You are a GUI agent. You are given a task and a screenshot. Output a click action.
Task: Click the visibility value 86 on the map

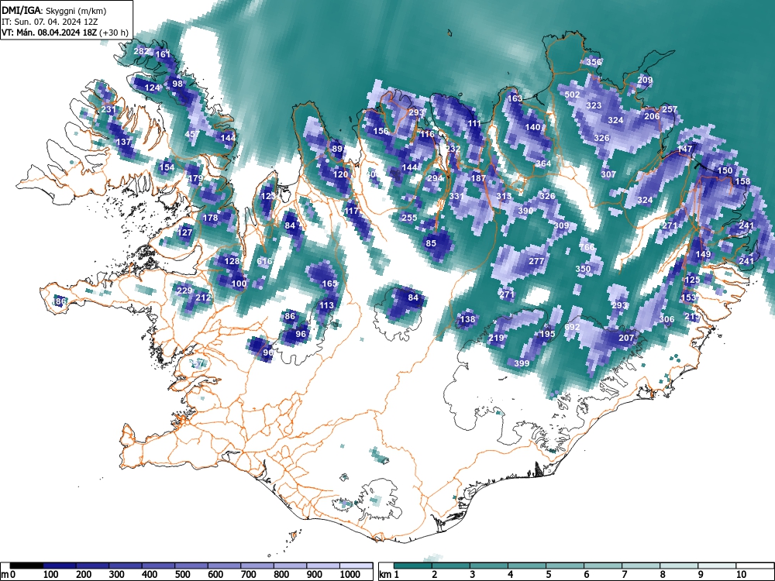coord(290,316)
